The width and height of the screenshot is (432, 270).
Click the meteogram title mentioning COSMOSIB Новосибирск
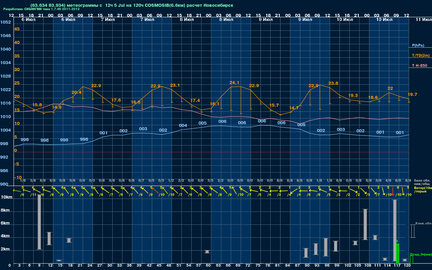(x=132, y=5)
